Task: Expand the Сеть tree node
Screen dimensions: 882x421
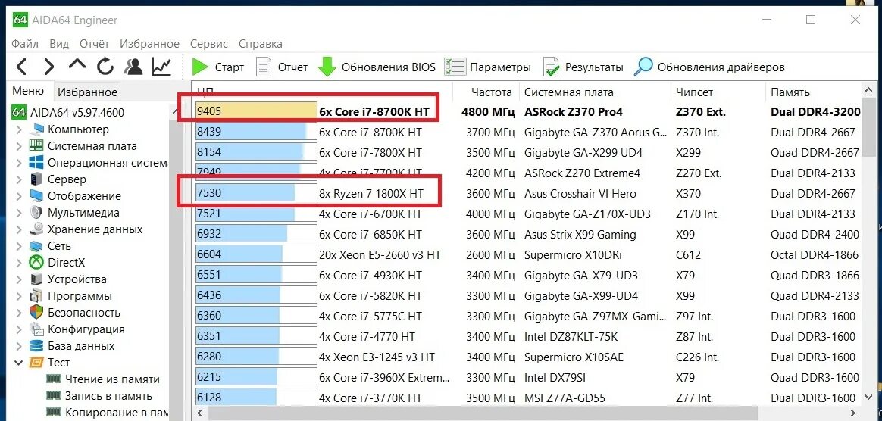Action: 19,246
